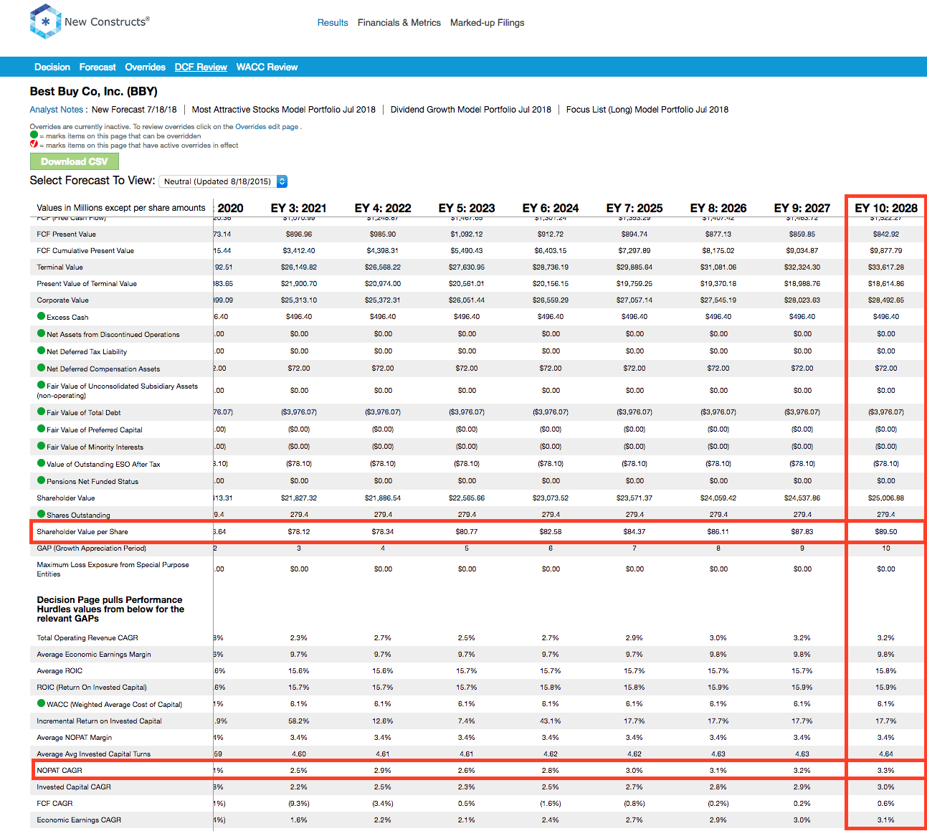The image size is (927, 831).
Task: Open the Select Forecast To View dropdown
Action: click(x=223, y=181)
